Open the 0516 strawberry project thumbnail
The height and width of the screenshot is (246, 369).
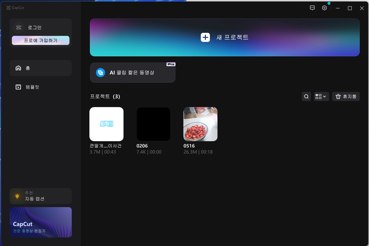(200, 124)
